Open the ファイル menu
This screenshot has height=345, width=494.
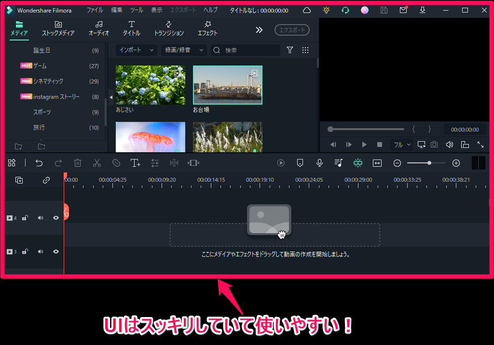tap(95, 9)
